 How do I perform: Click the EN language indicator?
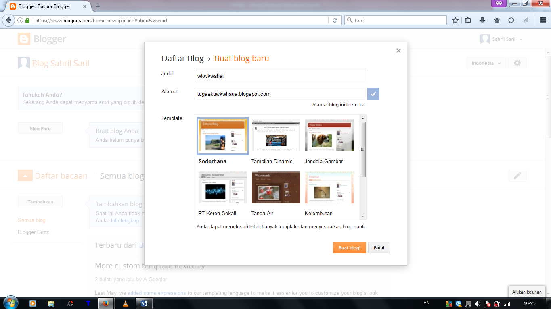point(426,303)
